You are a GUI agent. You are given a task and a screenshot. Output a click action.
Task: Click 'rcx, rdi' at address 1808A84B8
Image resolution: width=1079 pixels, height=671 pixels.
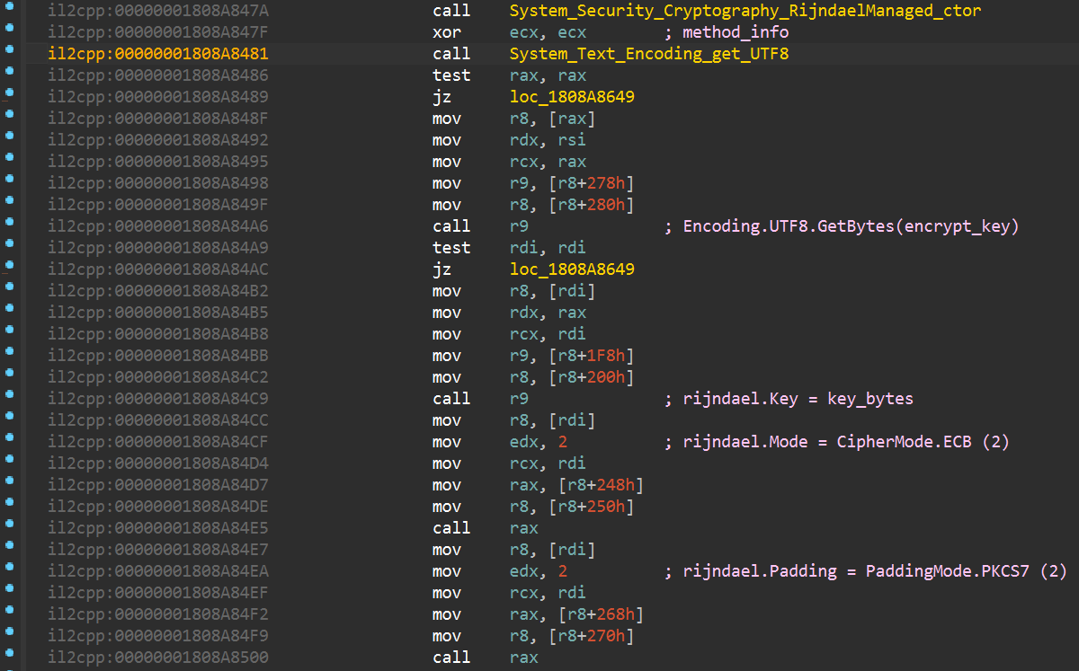click(548, 334)
